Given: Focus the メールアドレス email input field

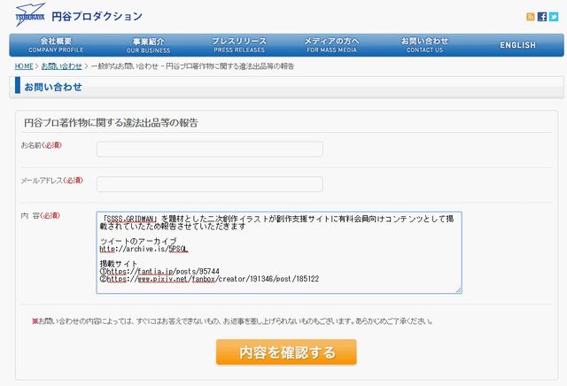Looking at the screenshot, I should coord(209,184).
